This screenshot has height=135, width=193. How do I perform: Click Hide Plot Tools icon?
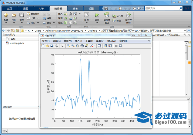coord(116,46)
